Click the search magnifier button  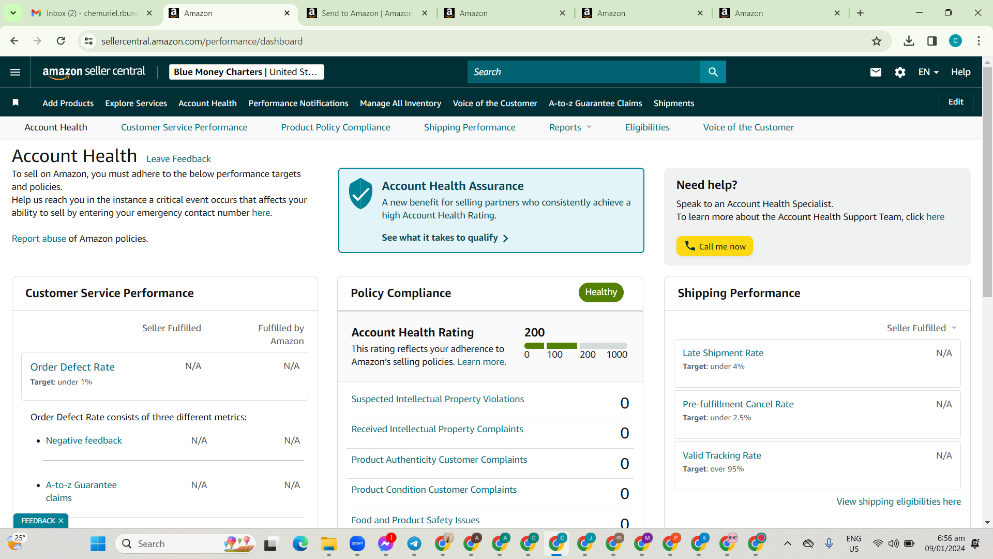(x=713, y=72)
